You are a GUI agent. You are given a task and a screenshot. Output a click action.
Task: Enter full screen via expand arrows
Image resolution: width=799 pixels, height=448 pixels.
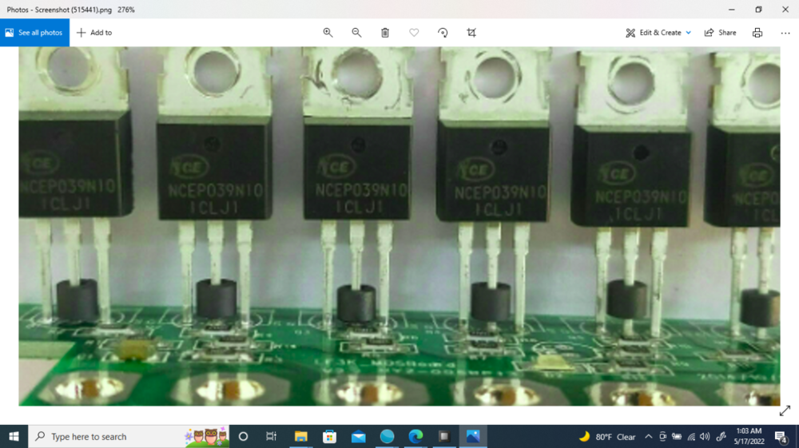[x=785, y=410]
